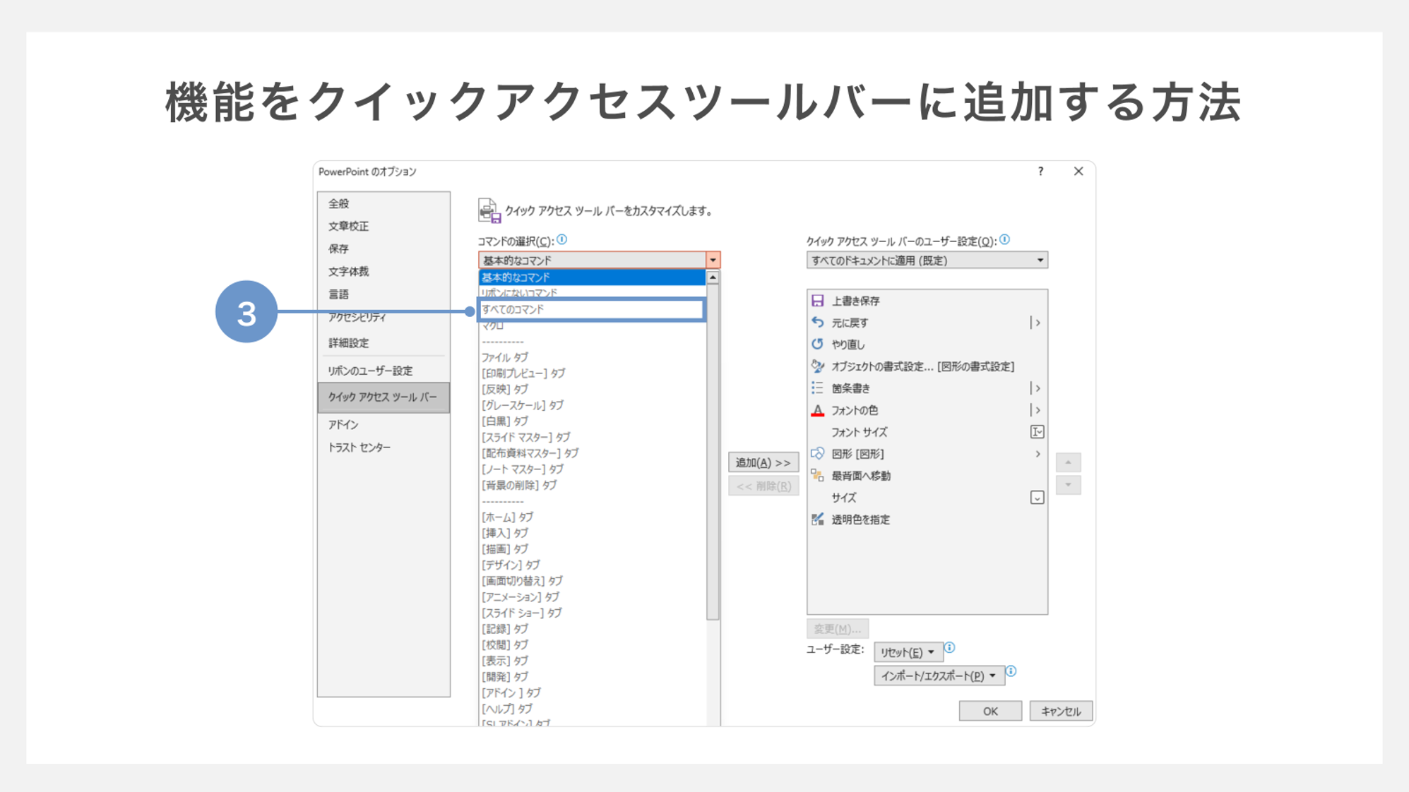Viewport: 1409px width, 792px height.
Task: Expand the 箇条書き submenu arrow
Action: tap(1036, 388)
